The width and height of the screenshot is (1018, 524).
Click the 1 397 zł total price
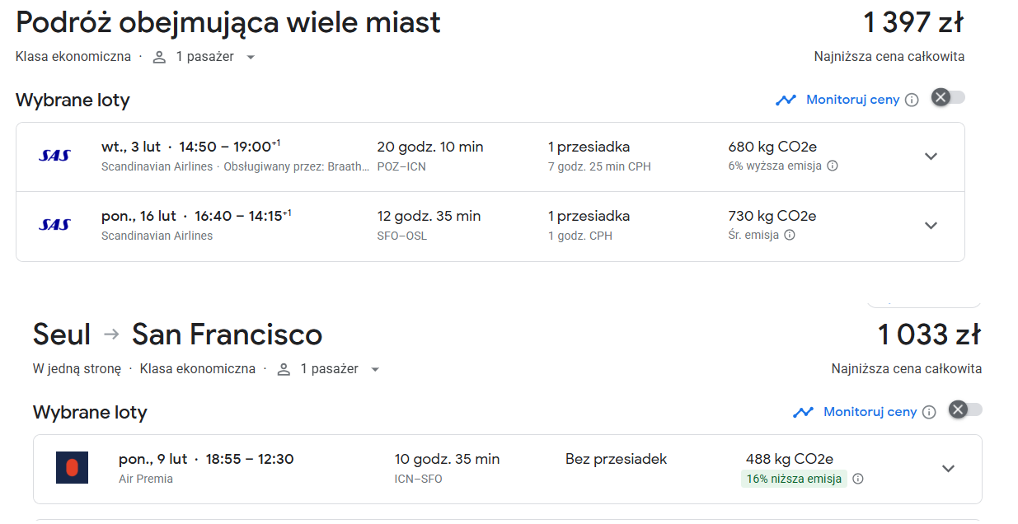[913, 22]
